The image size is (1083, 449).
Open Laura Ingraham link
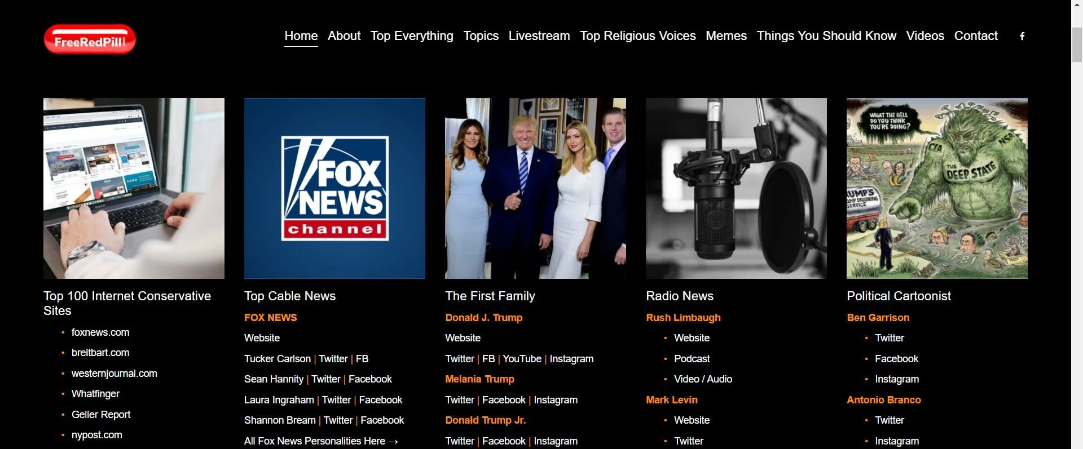[x=279, y=400]
